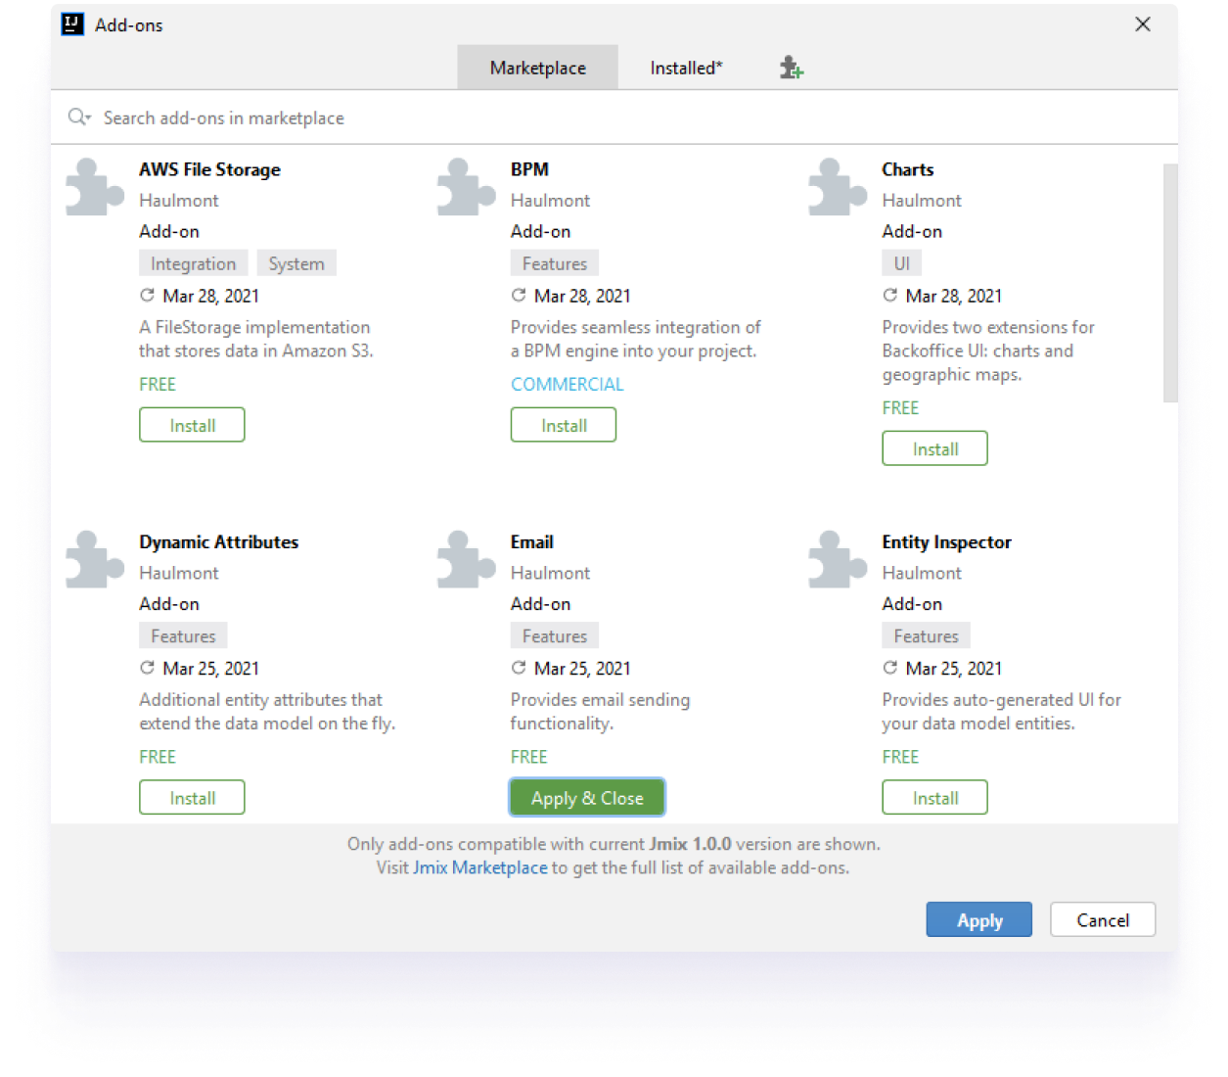Select the AWS File Storage title
The image size is (1228, 1077).
pos(209,169)
